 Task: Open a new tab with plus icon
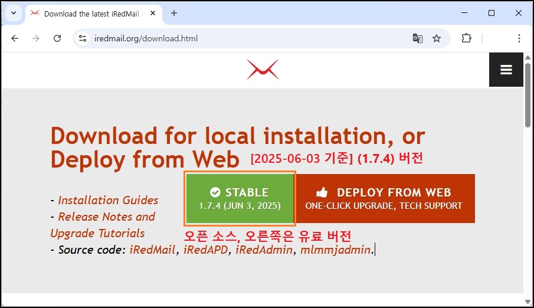tap(174, 13)
